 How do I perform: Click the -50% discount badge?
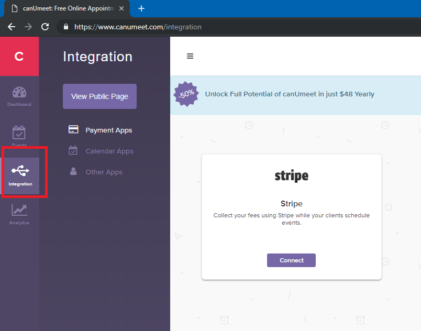click(x=186, y=94)
